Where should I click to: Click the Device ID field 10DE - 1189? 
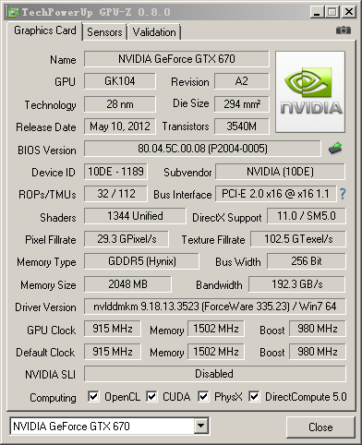pyautogui.click(x=115, y=172)
